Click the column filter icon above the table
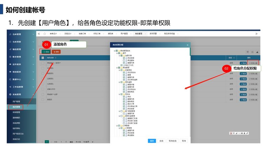Image resolution: width=263 pixels, height=148 pixels. click(x=248, y=52)
